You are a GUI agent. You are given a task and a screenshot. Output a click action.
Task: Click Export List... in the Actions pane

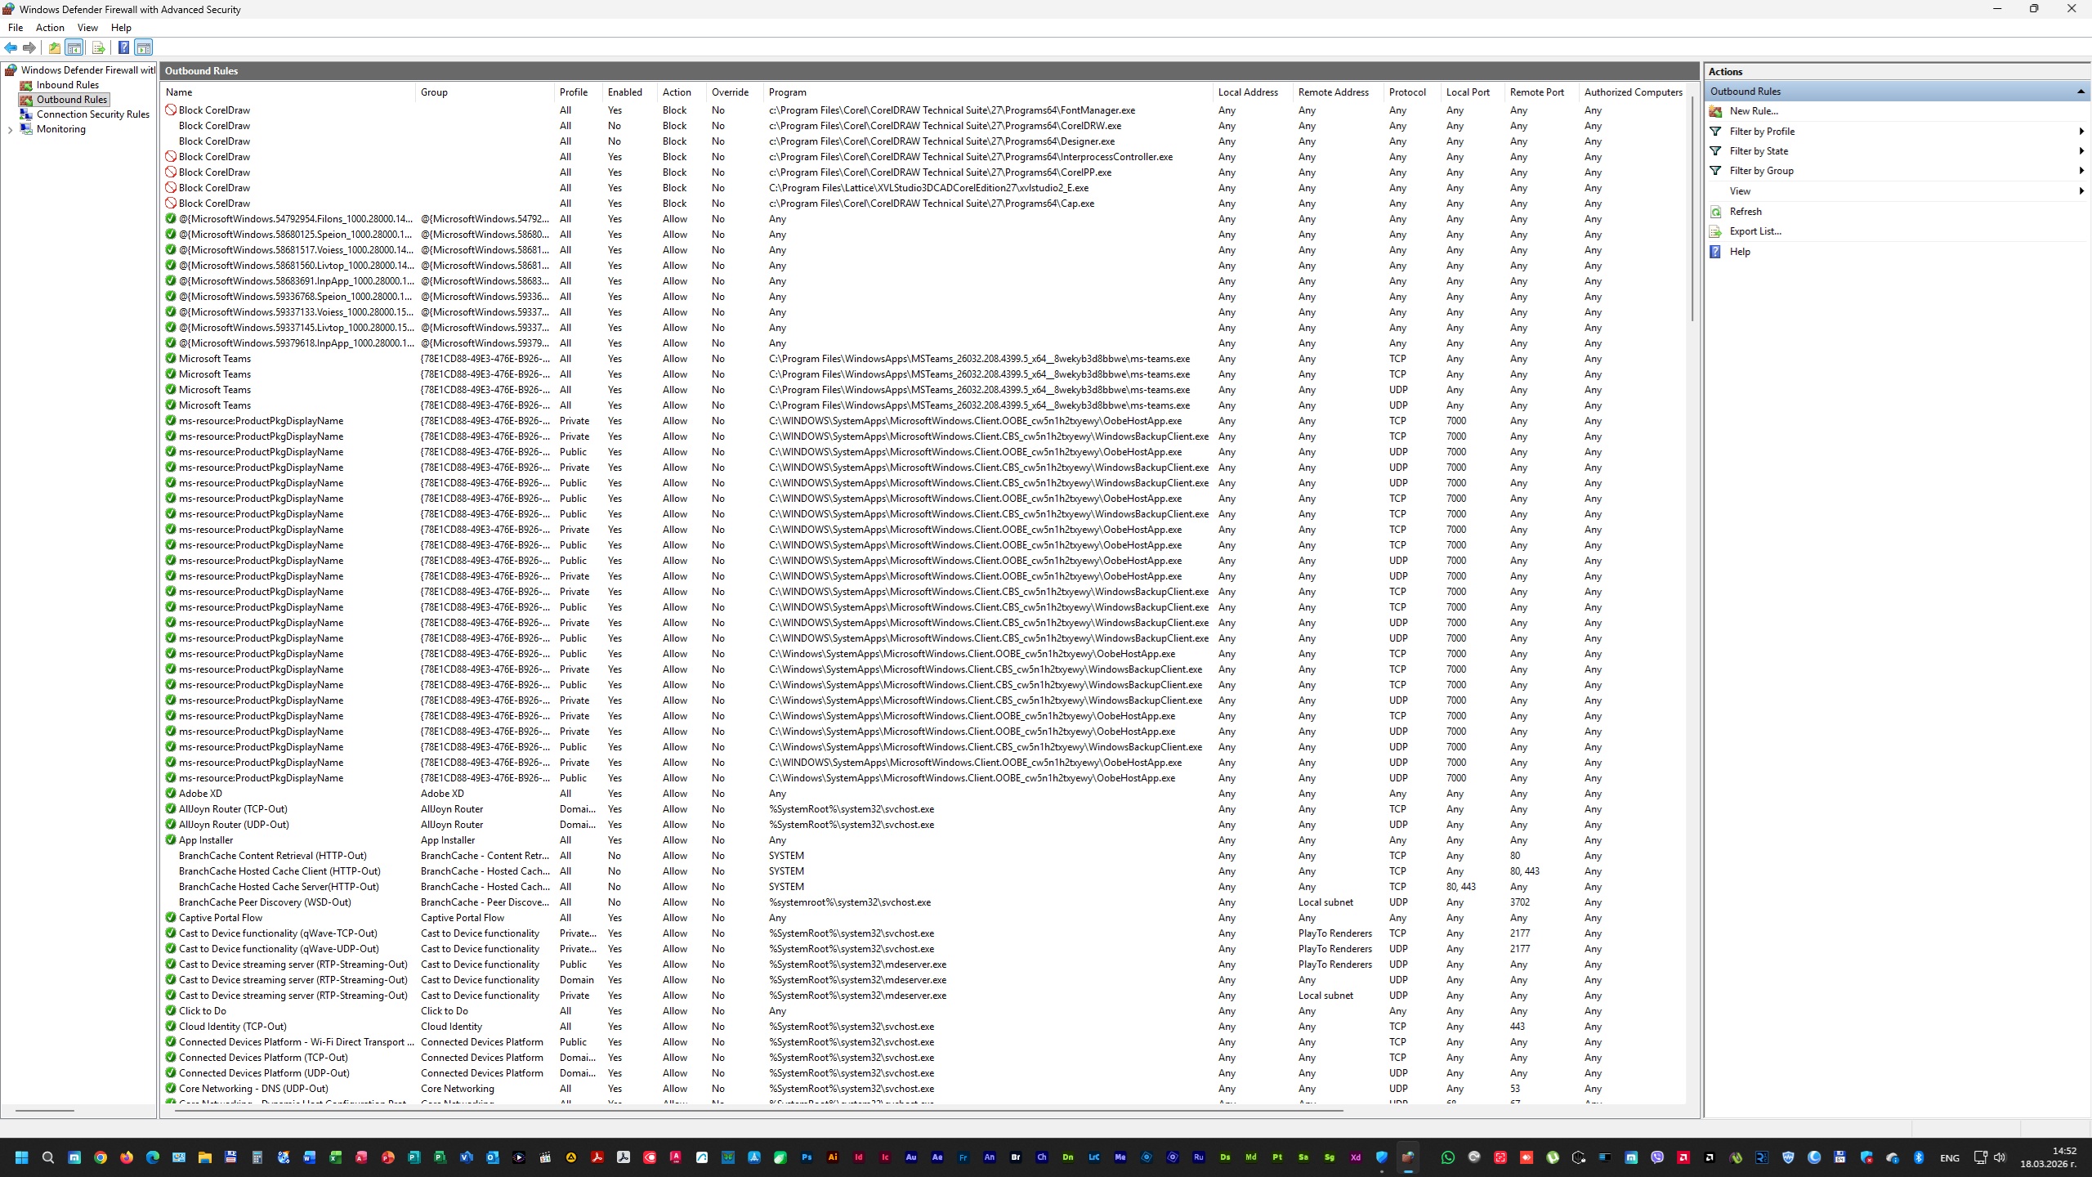click(1755, 231)
